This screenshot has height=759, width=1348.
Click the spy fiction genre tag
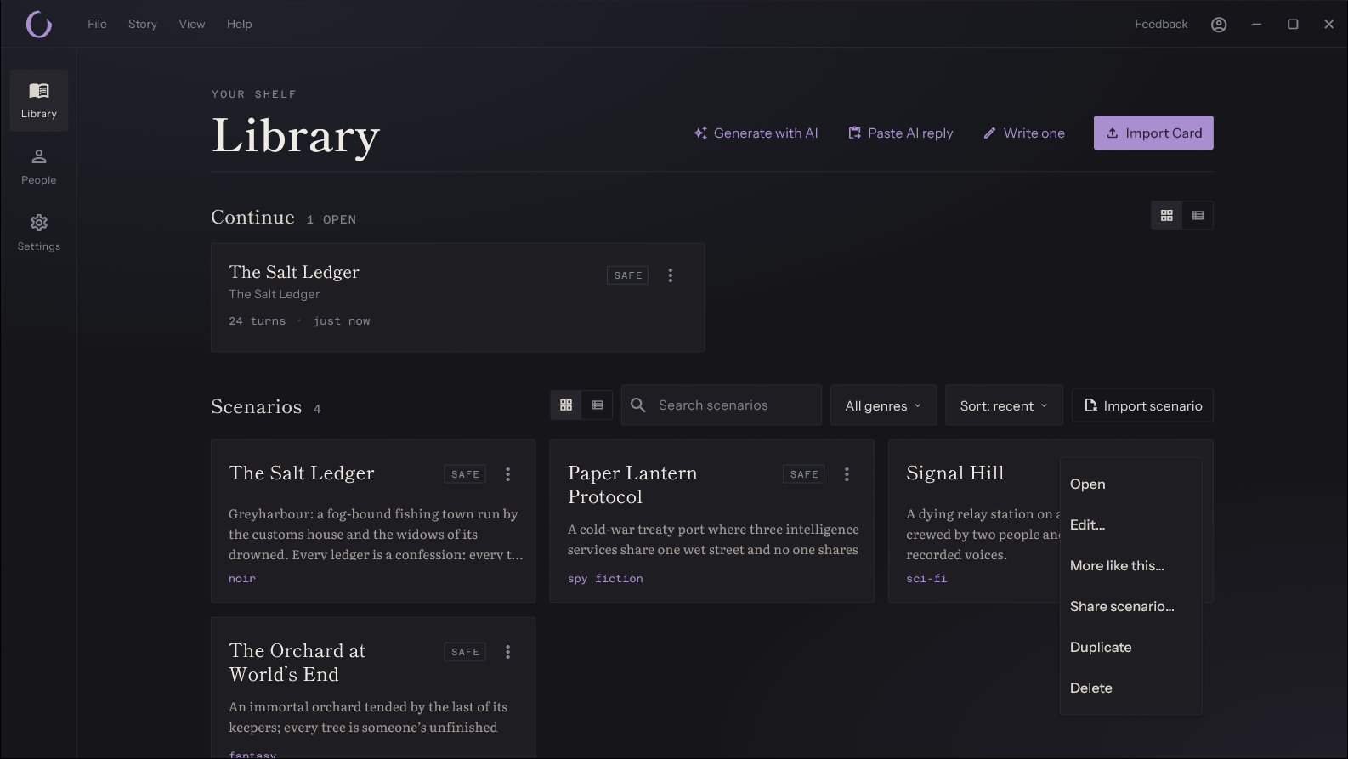605,579
